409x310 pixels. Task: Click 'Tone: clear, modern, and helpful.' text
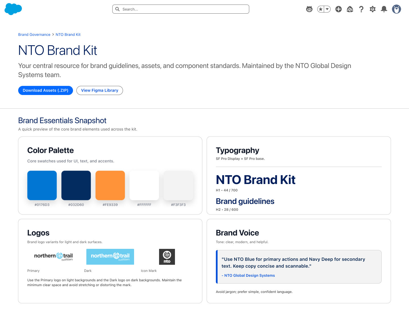tap(242, 242)
